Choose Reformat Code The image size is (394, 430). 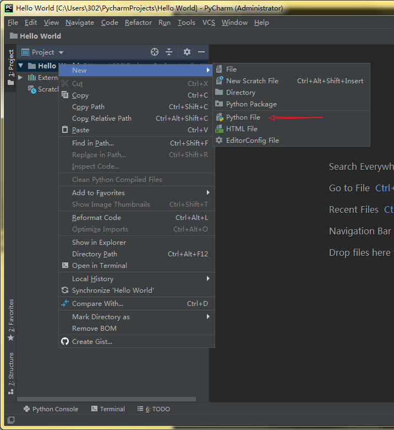pos(136,217)
